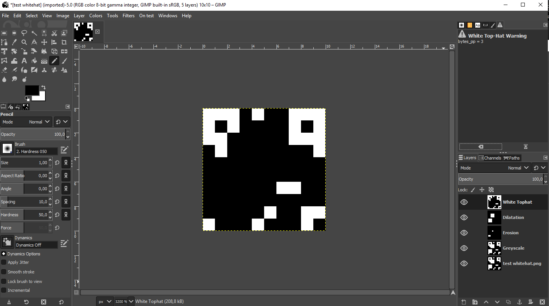Click the foreground black color swatch
Viewport: 549px width, 306px height.
pos(32,90)
